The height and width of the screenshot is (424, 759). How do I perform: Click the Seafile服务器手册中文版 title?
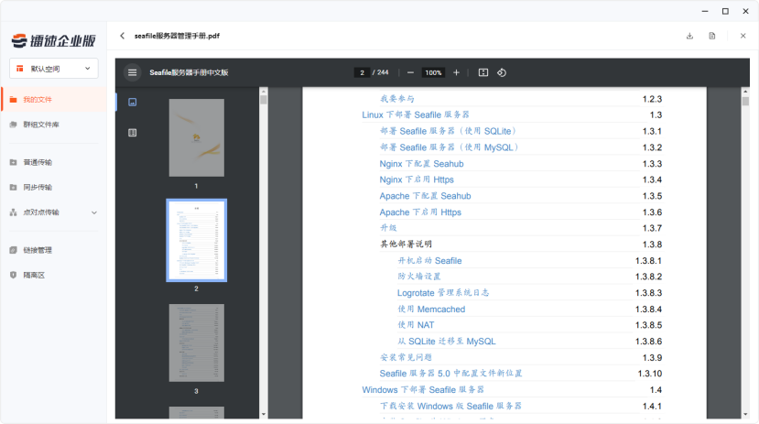point(189,72)
